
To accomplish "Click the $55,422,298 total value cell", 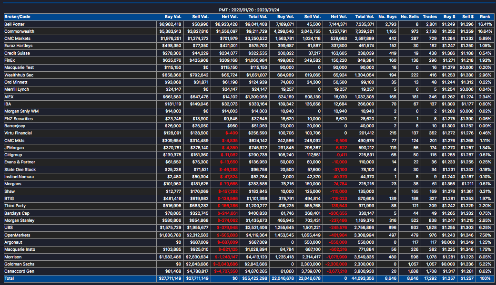I will pos(254,278).
